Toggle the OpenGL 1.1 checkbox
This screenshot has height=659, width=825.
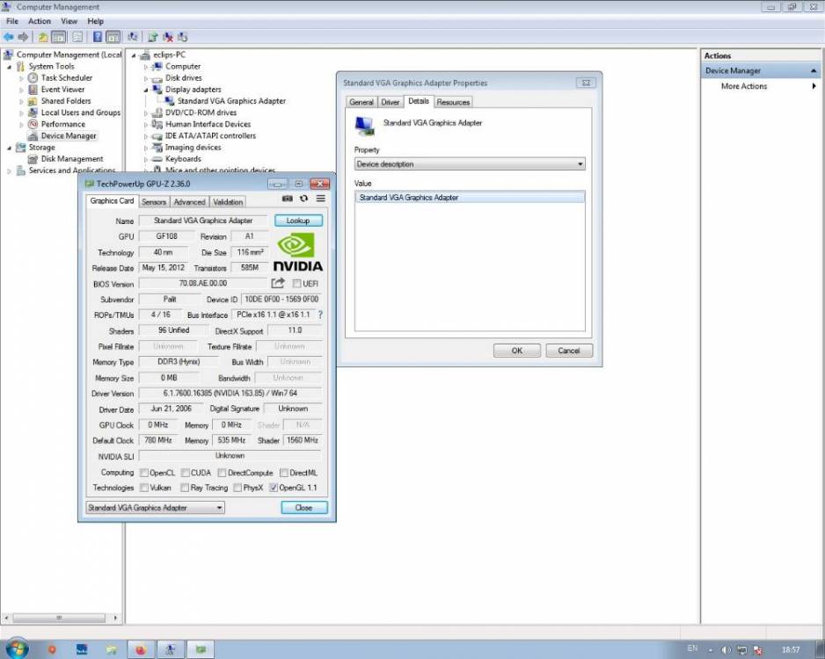[x=273, y=488]
